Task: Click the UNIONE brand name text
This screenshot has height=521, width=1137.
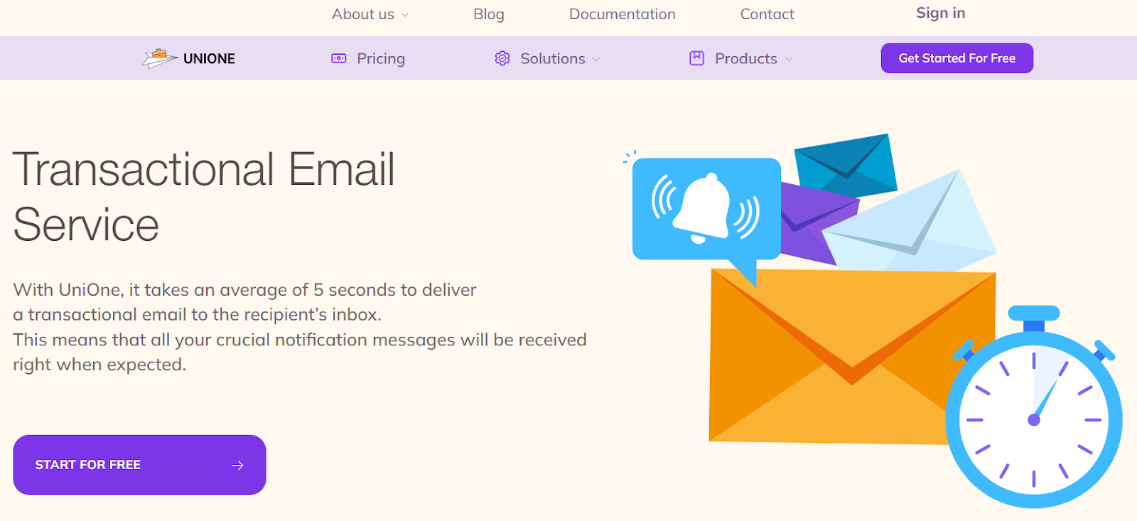Action: point(209,58)
